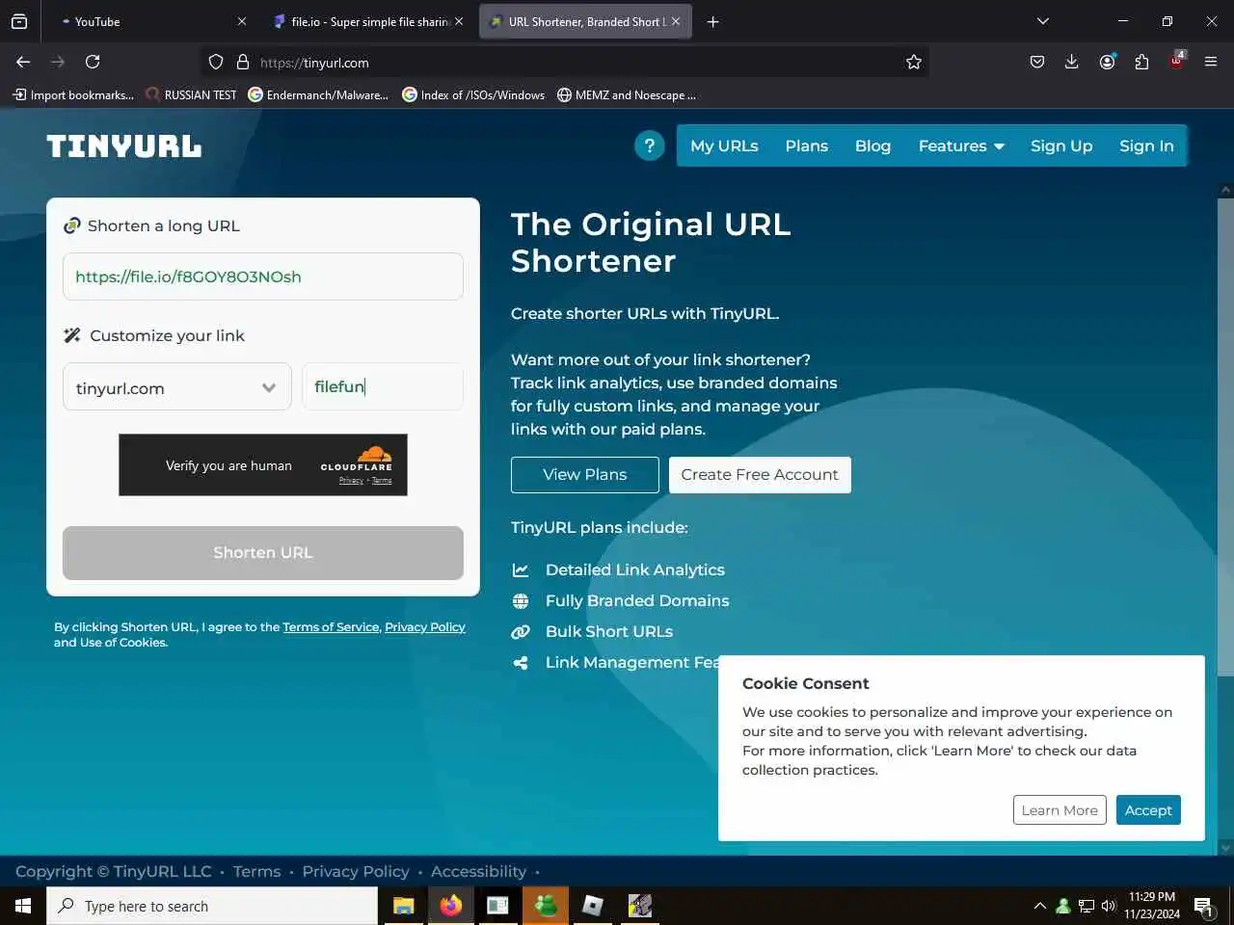Open the Roblox taskbar icon
This screenshot has height=925, width=1234.
point(593,906)
